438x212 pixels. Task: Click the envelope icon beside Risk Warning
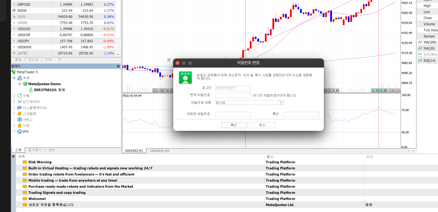[x=25, y=162]
